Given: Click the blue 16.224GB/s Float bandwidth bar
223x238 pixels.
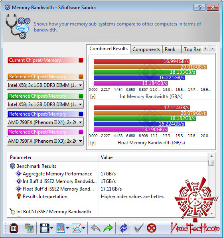Looking at the screenshot, I should point(139,124).
